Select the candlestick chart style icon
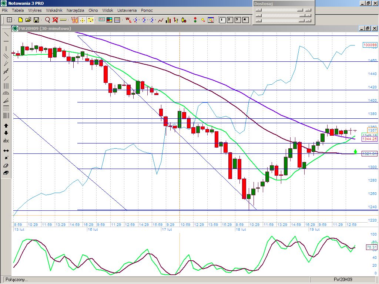This screenshot has height=284, width=379. pyautogui.click(x=184, y=20)
